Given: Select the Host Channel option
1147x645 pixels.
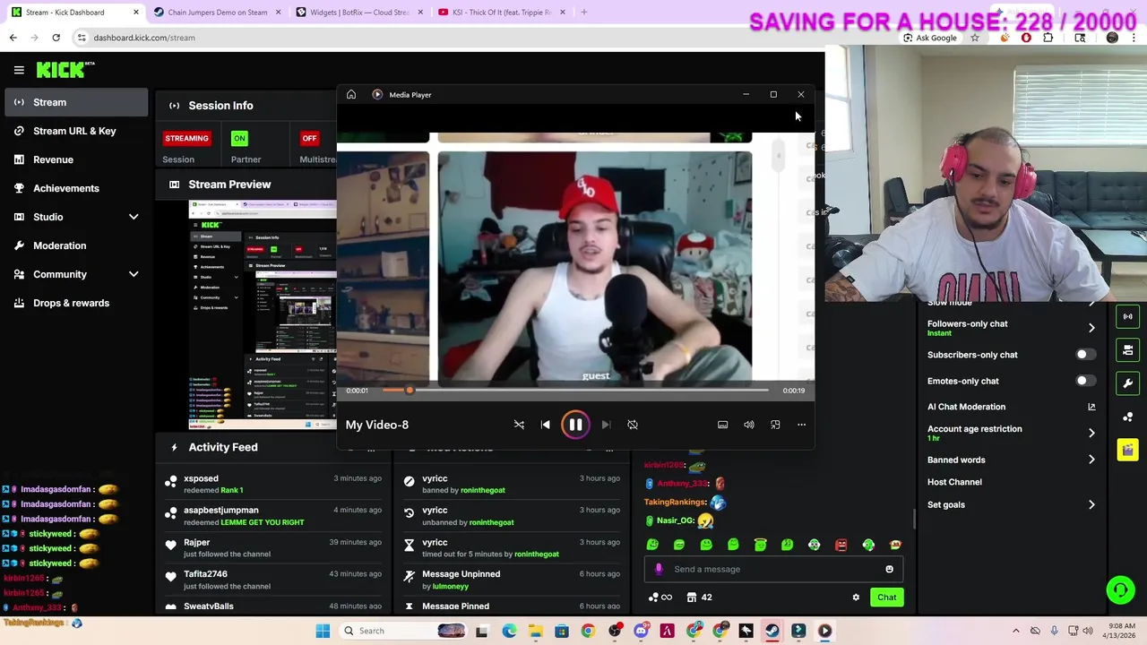Looking at the screenshot, I should click(x=954, y=482).
